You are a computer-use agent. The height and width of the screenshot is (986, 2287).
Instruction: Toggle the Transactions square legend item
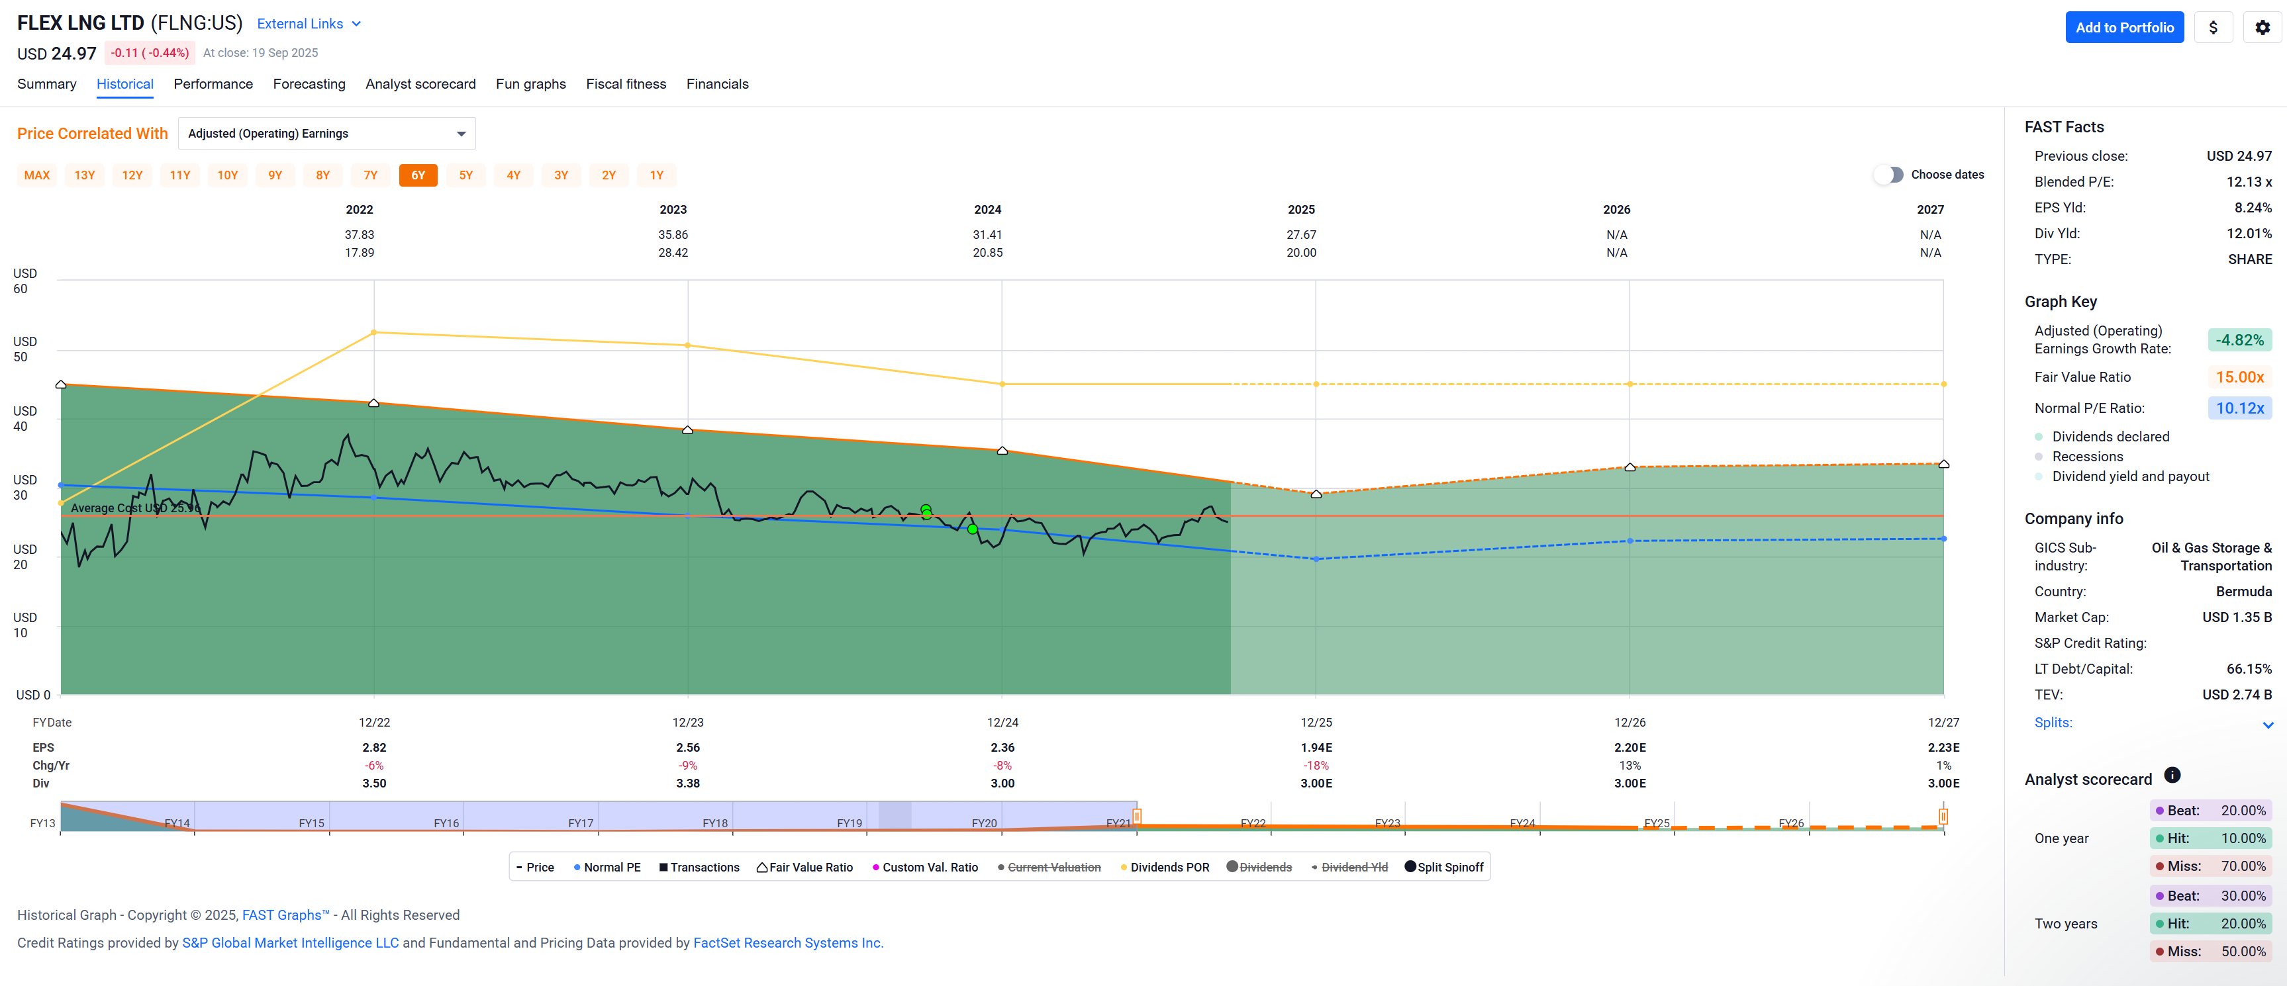[x=699, y=867]
